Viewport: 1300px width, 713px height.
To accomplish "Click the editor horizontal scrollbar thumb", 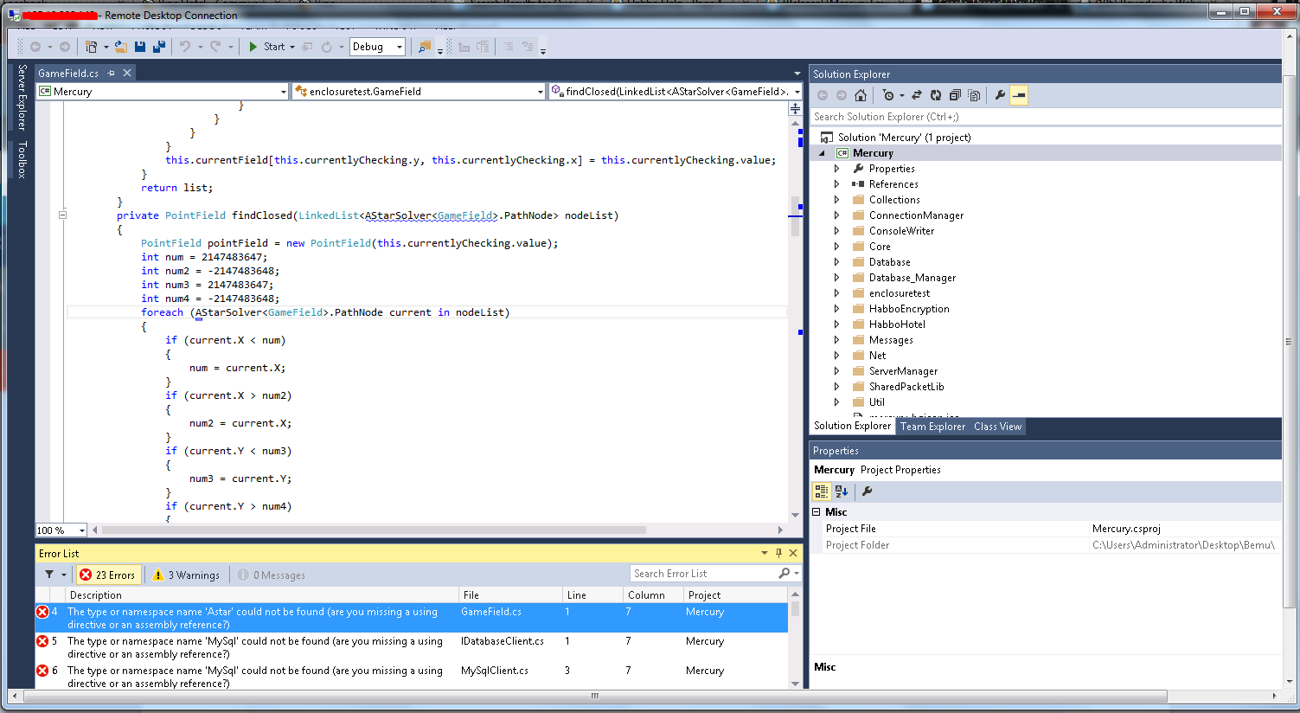I will (374, 530).
